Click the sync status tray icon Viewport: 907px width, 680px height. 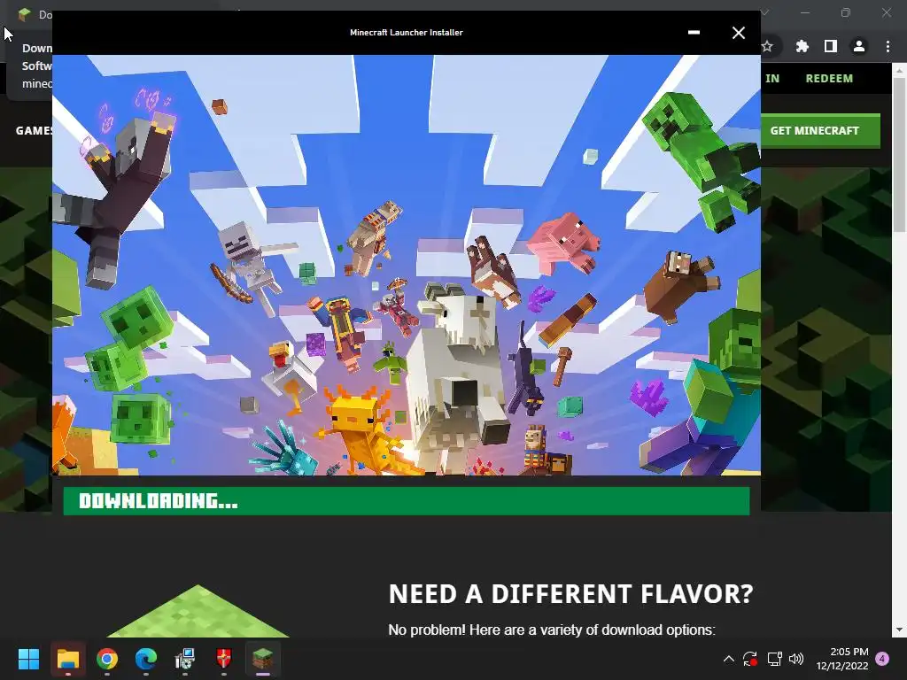pos(750,659)
